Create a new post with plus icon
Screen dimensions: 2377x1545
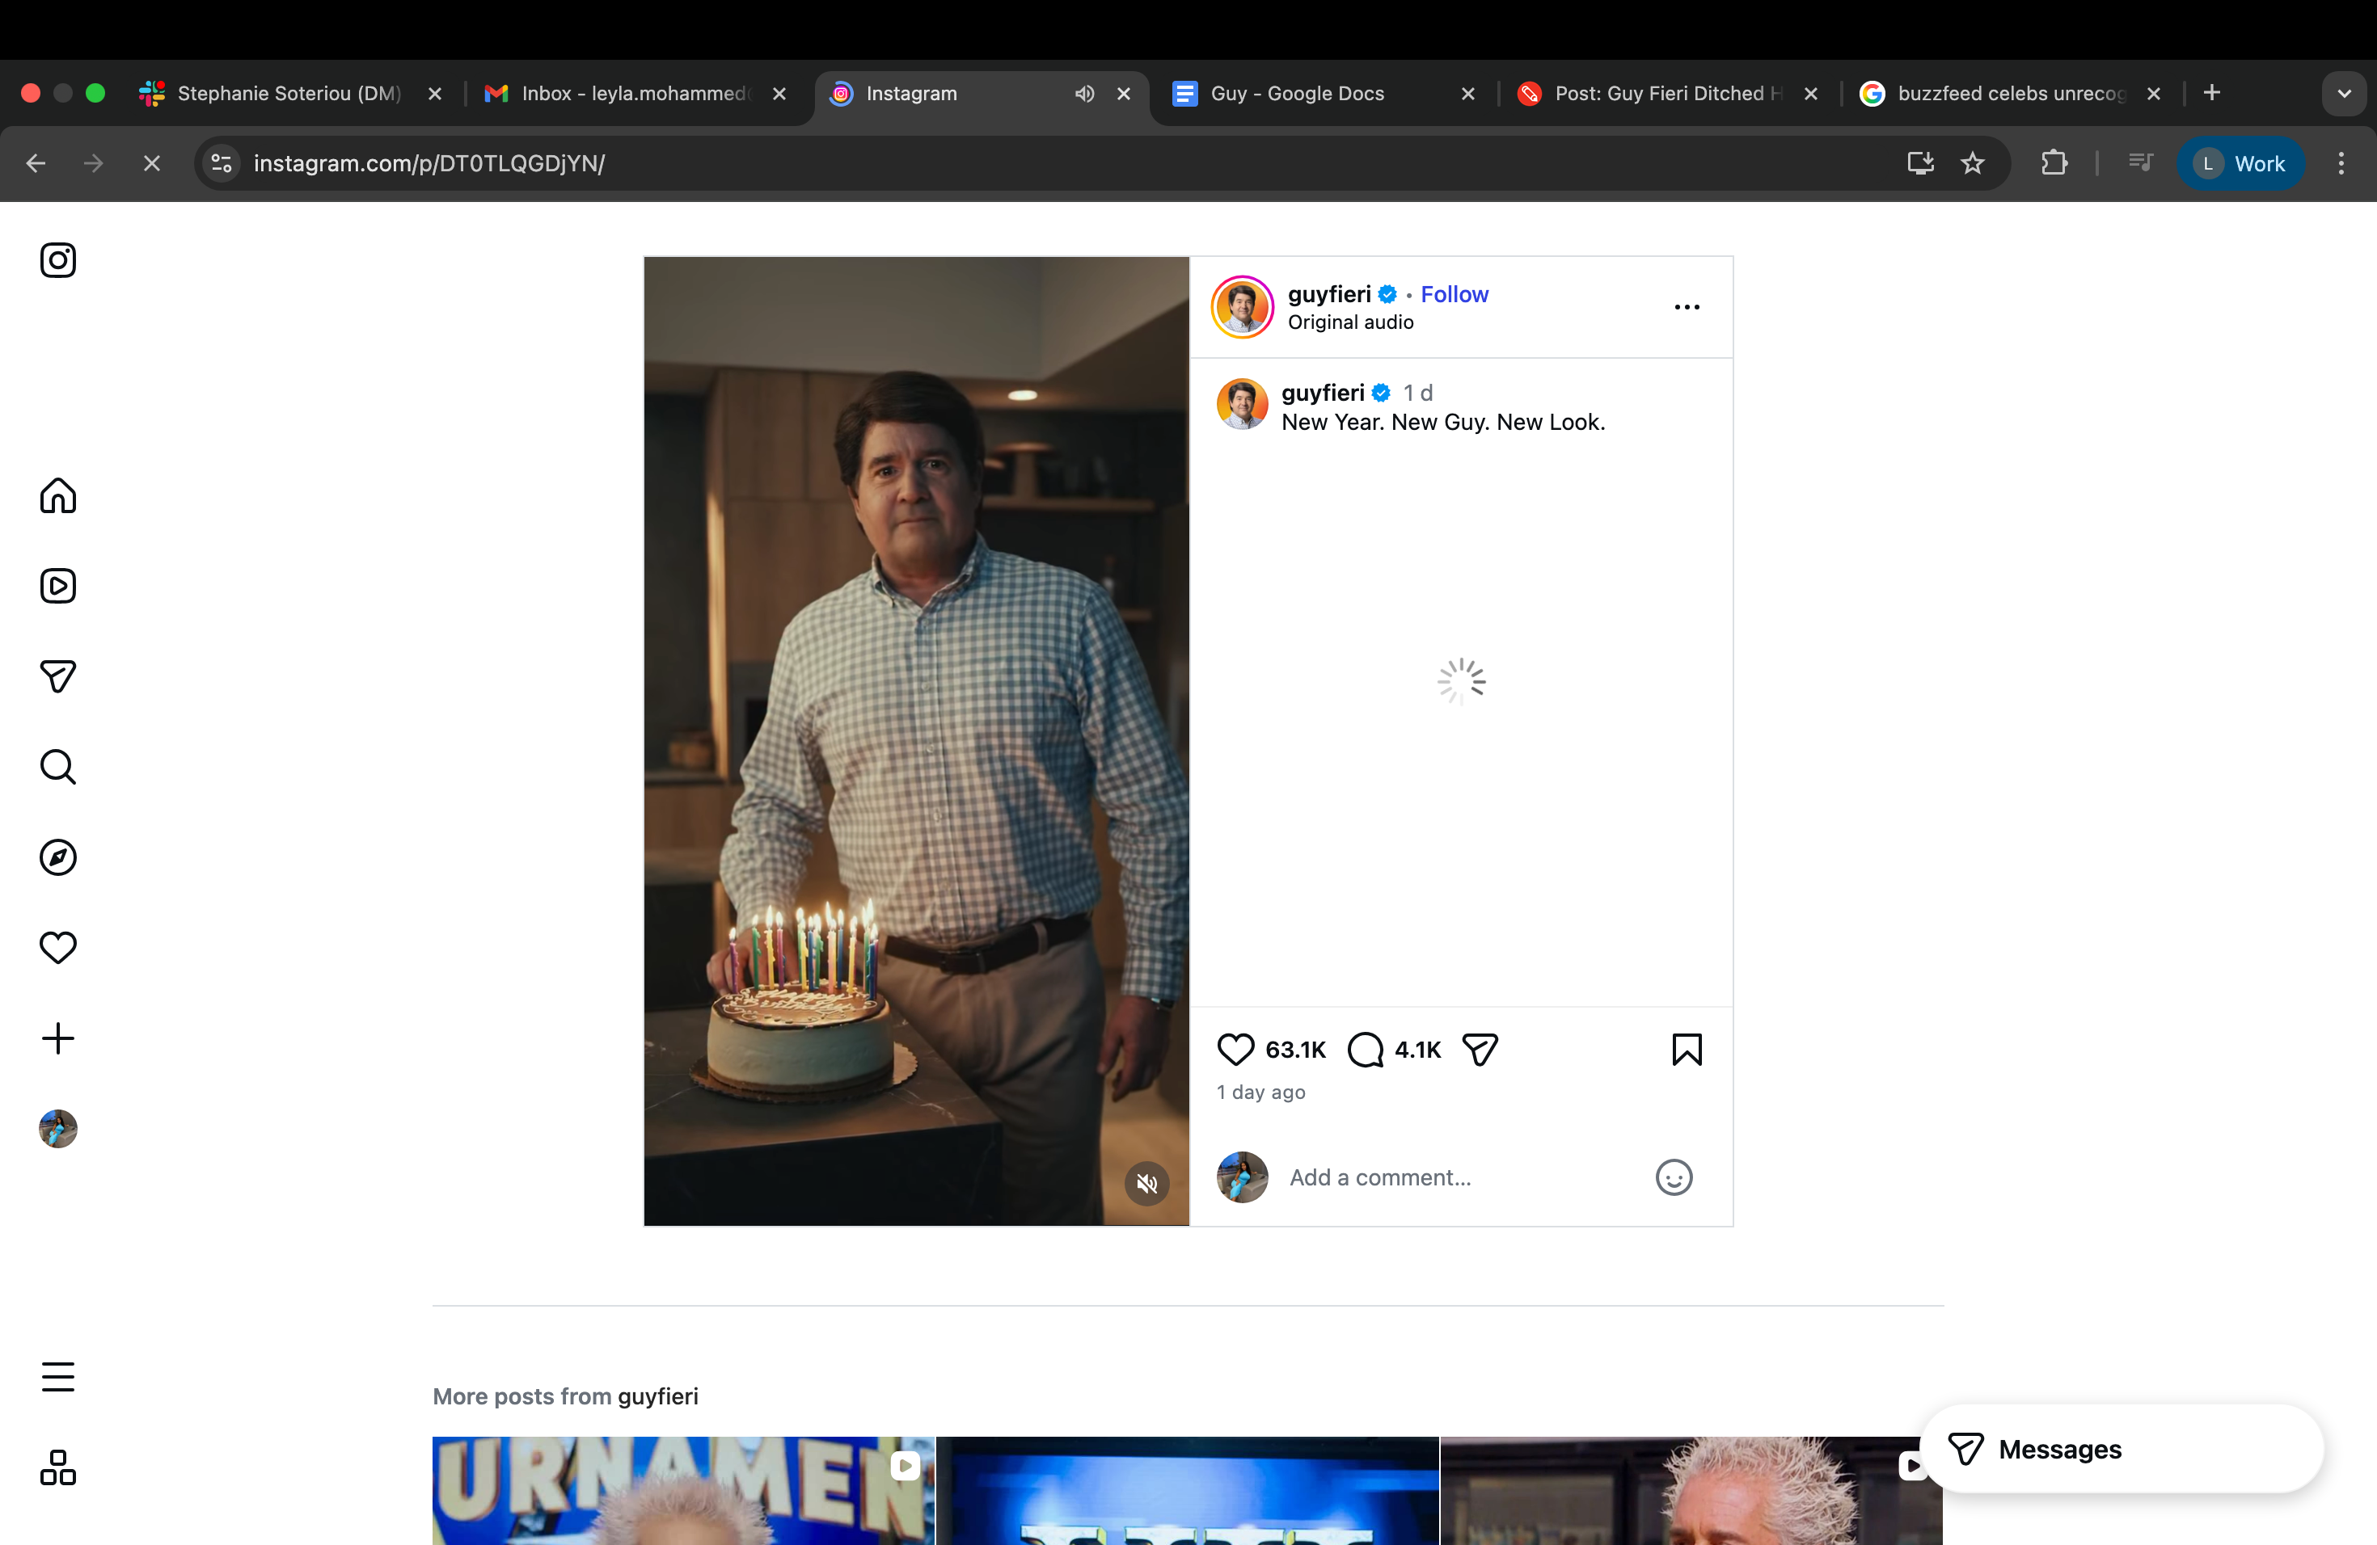pos(58,1038)
